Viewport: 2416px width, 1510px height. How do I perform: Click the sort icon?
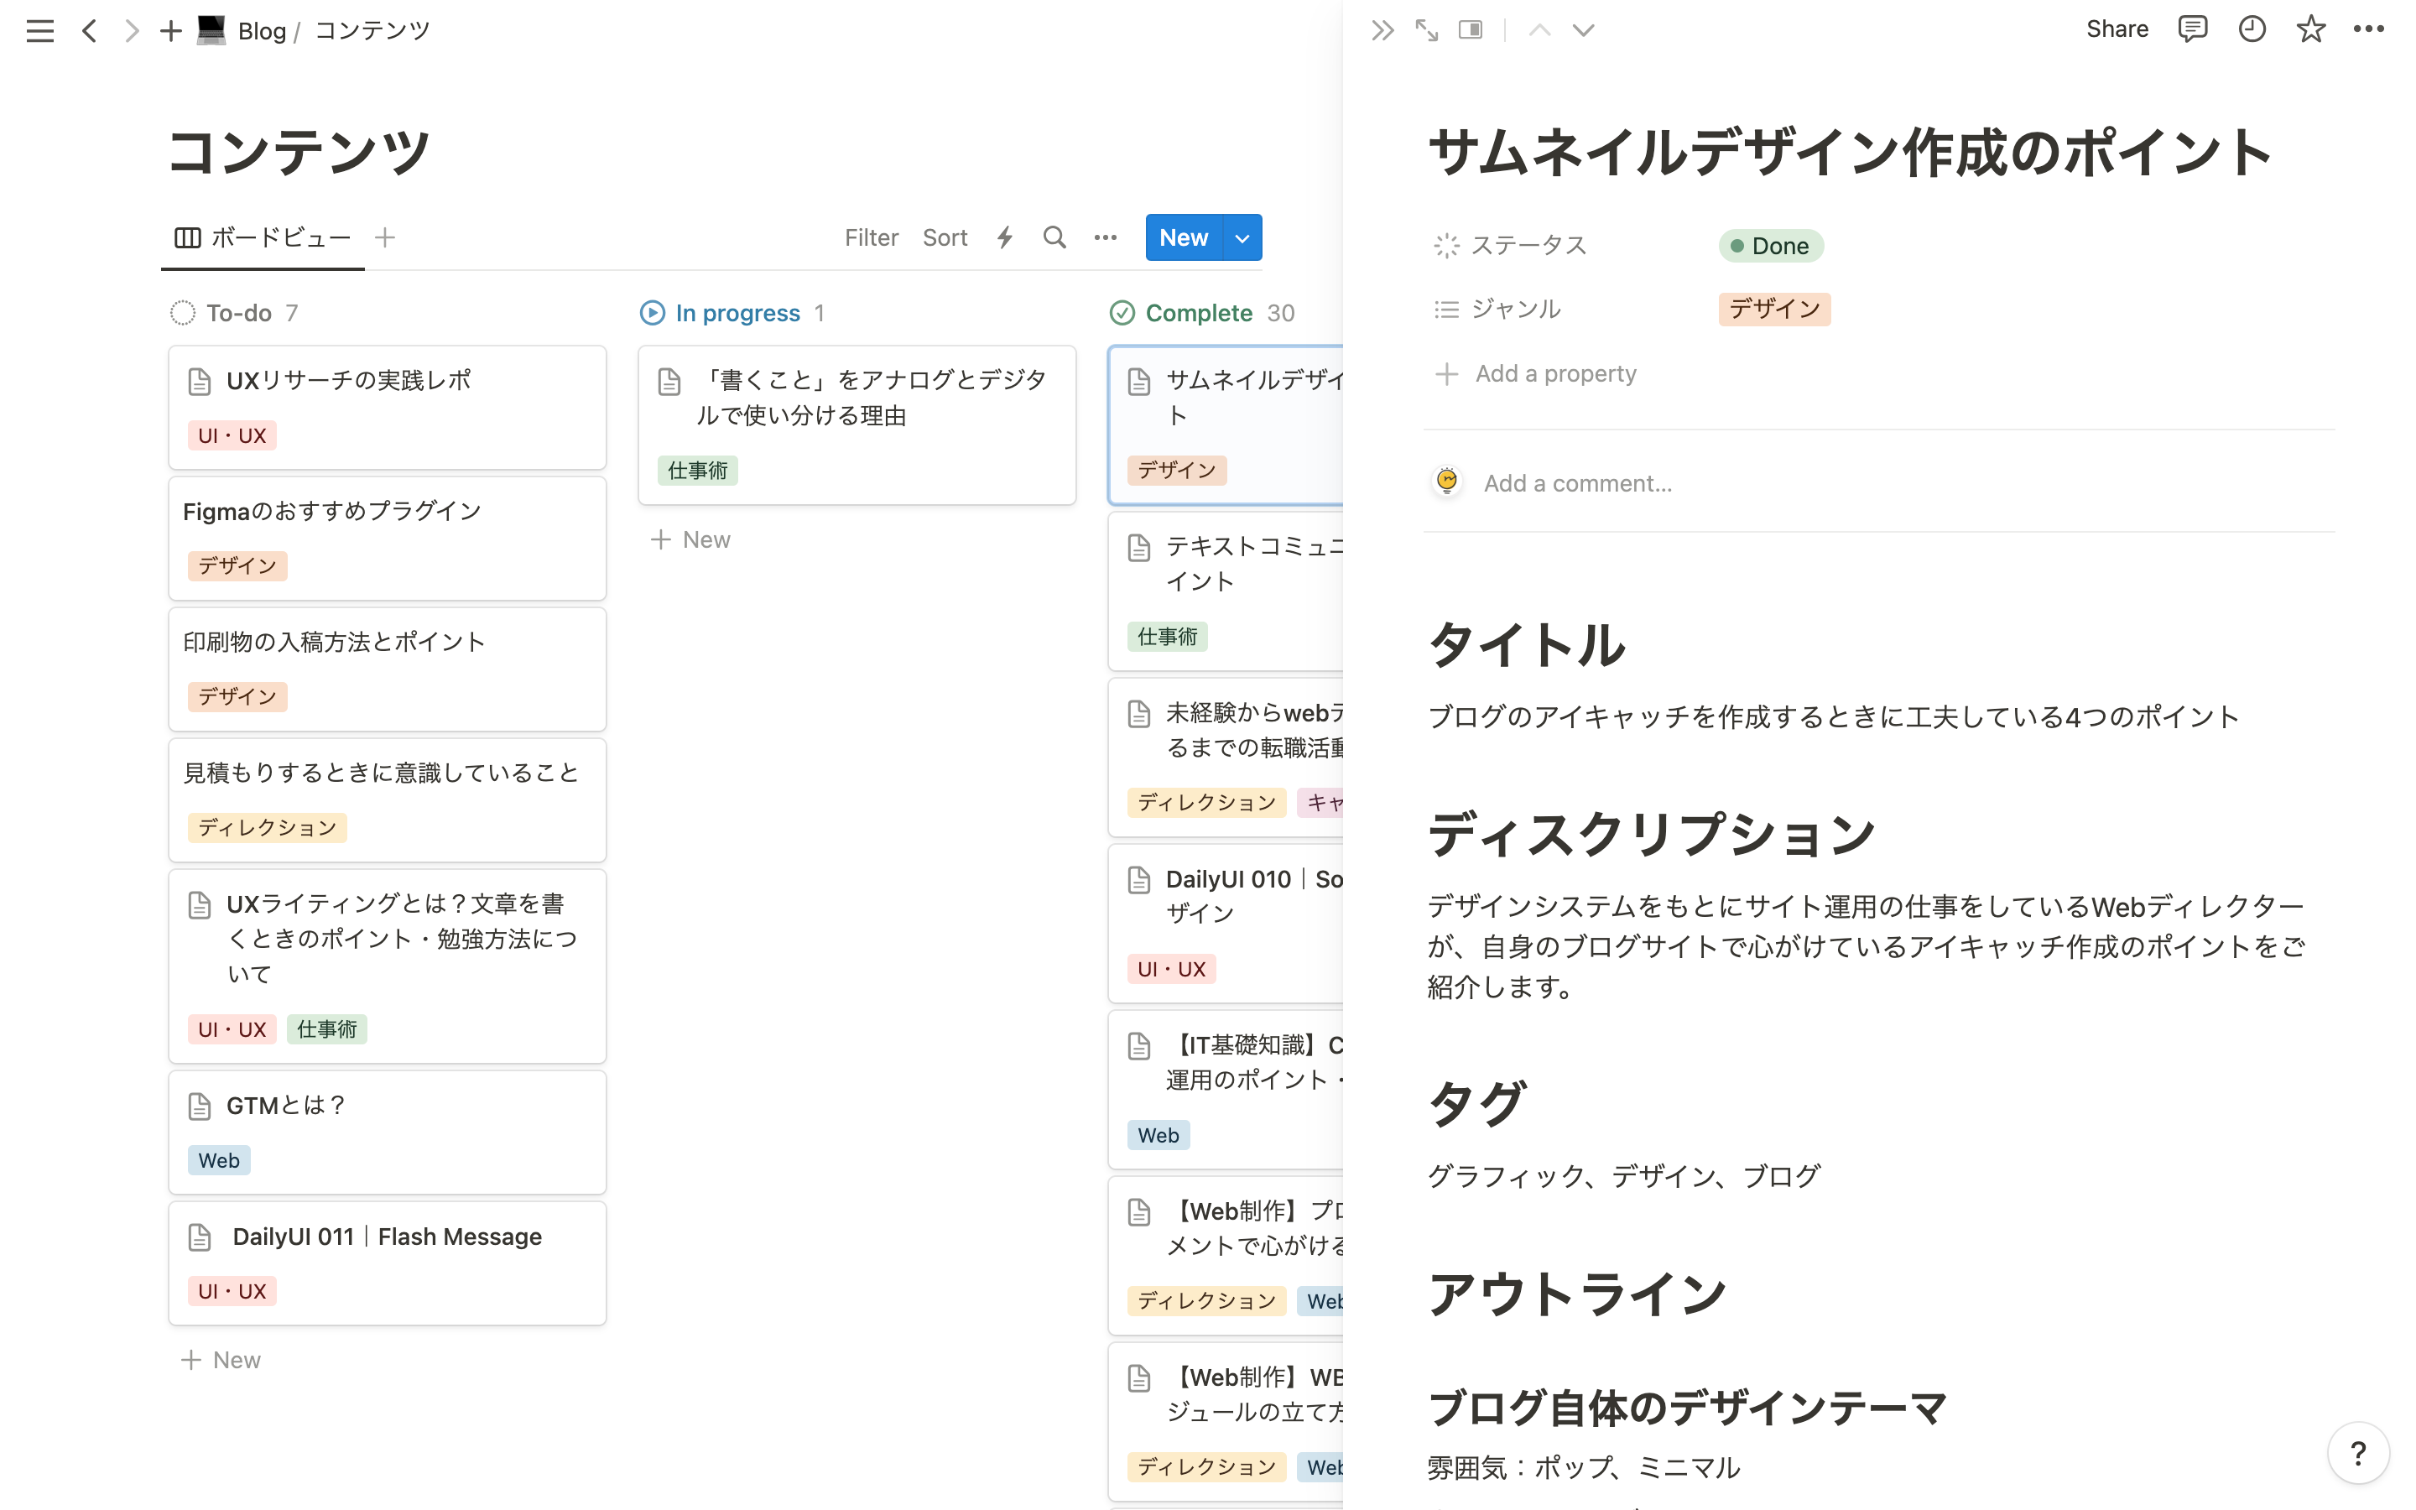(x=945, y=238)
